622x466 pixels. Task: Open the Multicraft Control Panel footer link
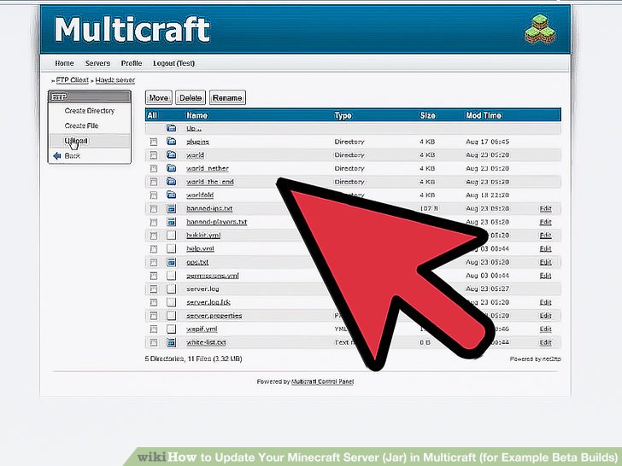[322, 382]
